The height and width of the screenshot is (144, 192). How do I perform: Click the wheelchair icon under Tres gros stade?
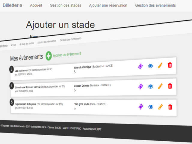pyautogui.click(x=75, y=108)
